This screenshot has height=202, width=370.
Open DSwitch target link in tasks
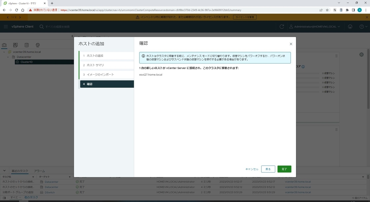[x=50, y=192]
